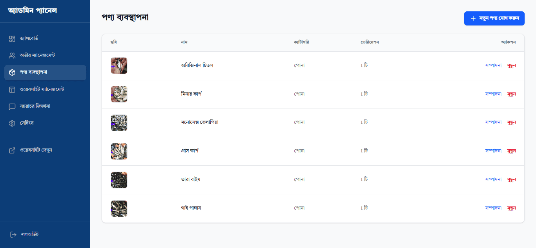Open the গ্রাস কার্প product thumbnail
The height and width of the screenshot is (248, 536).
pos(119,151)
